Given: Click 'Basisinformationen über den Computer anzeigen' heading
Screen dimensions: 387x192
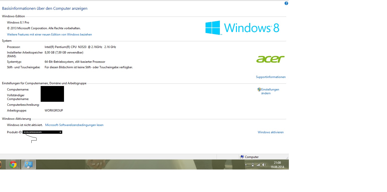Looking at the screenshot, I should pyautogui.click(x=45, y=8).
